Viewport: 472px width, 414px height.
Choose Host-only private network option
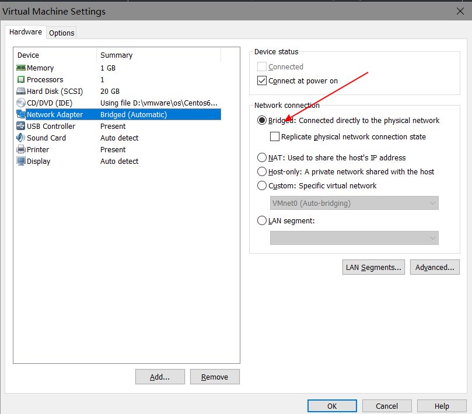(x=262, y=171)
